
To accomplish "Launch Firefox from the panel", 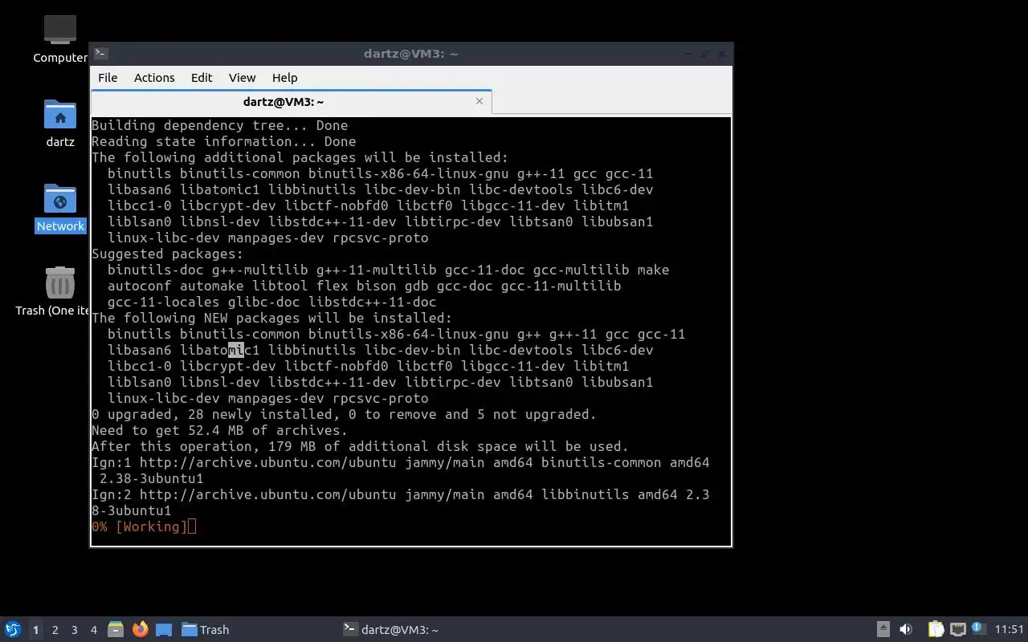I will 140,629.
